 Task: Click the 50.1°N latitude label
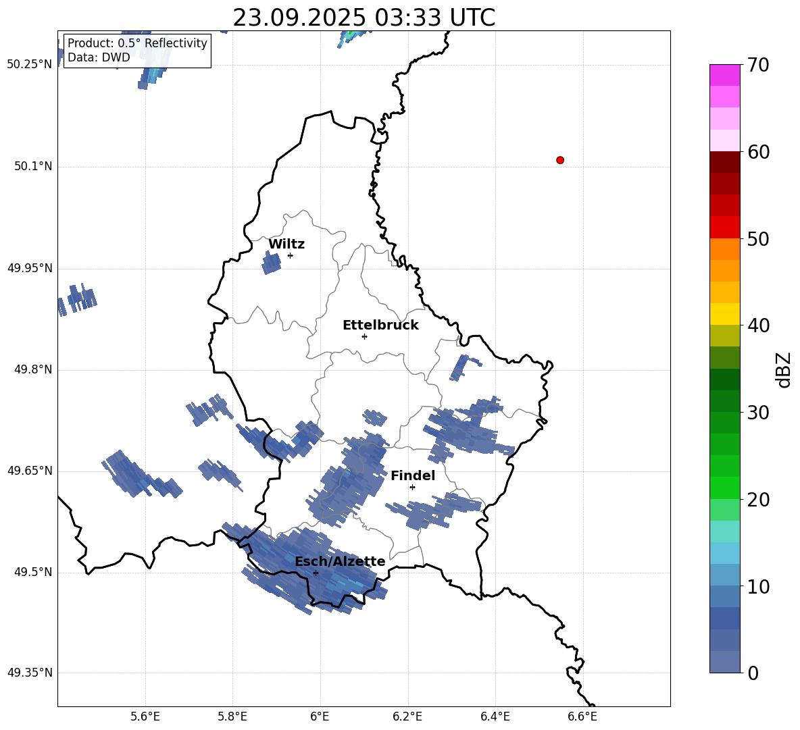pyautogui.click(x=33, y=166)
